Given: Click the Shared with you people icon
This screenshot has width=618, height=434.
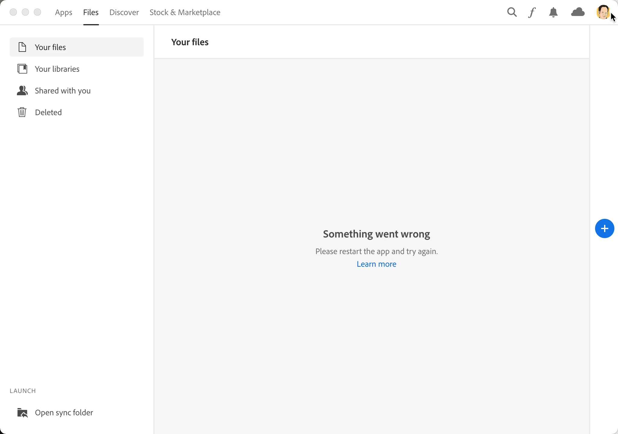Looking at the screenshot, I should point(22,90).
